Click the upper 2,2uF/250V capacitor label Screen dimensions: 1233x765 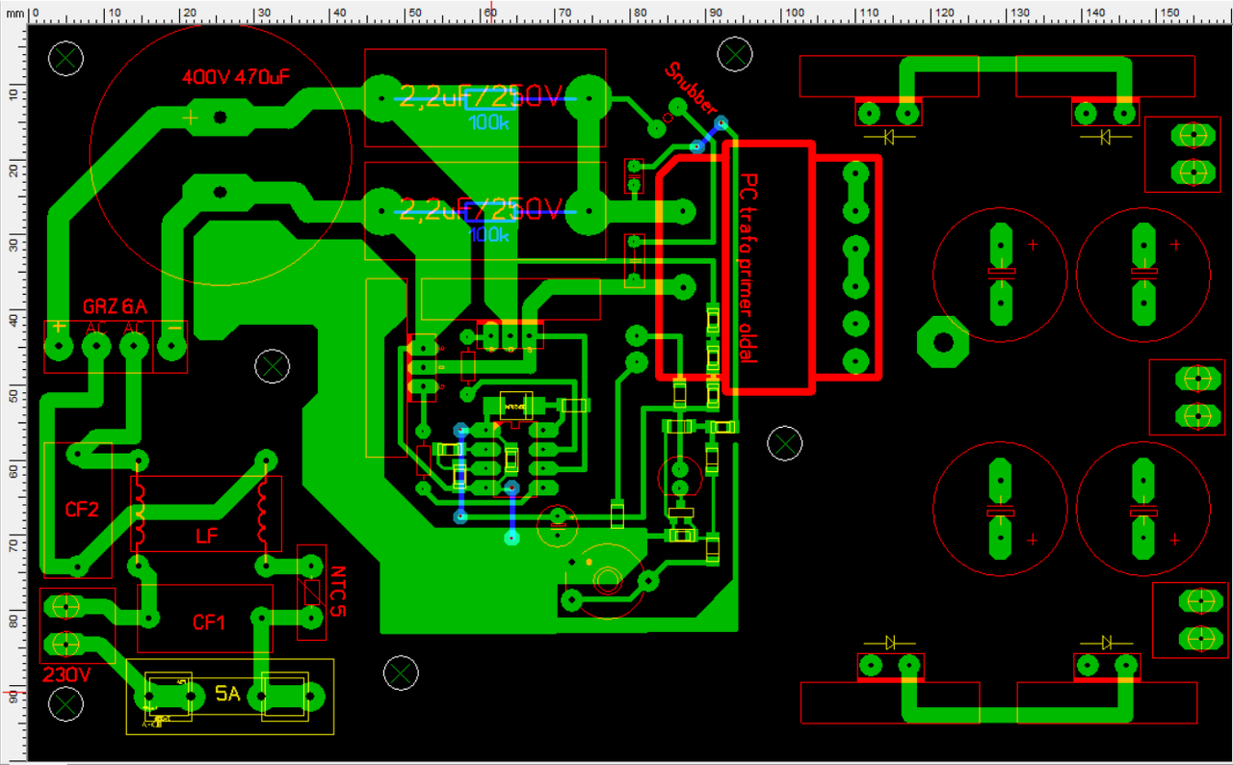click(x=480, y=97)
